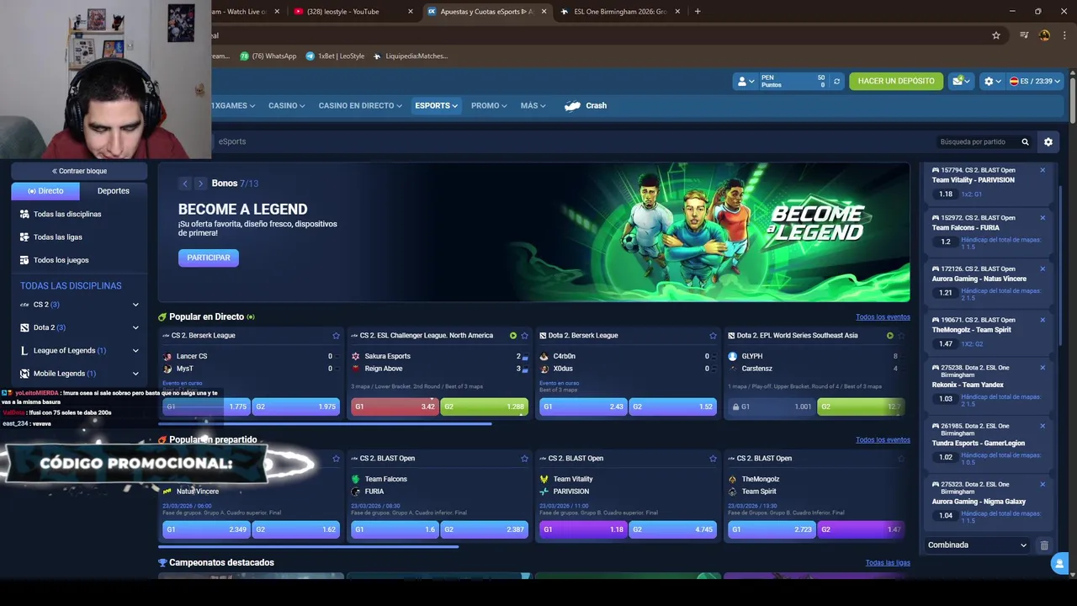Play EPL World Series Southeast Asia stream

890,336
